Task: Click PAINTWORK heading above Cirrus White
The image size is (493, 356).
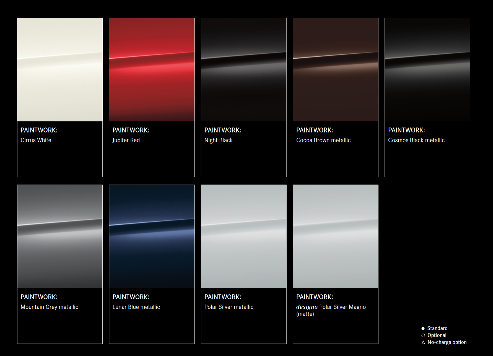Action: 39,130
